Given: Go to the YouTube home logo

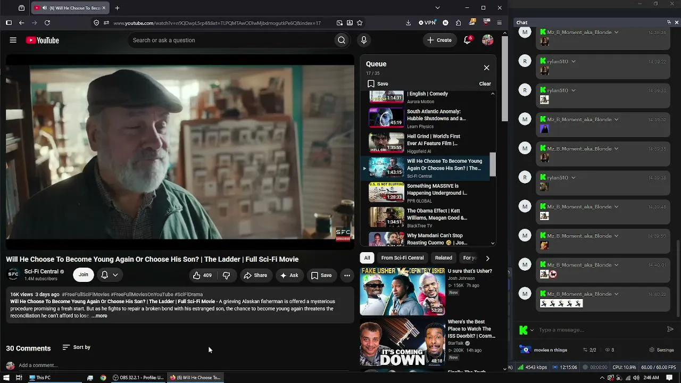Looking at the screenshot, I should (42, 40).
